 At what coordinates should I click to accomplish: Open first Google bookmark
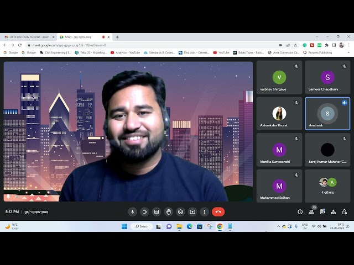pos(11,52)
